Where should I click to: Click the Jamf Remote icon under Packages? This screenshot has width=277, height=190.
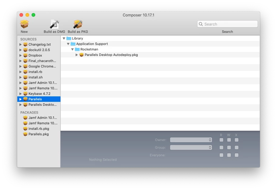pyautogui.click(x=26, y=123)
